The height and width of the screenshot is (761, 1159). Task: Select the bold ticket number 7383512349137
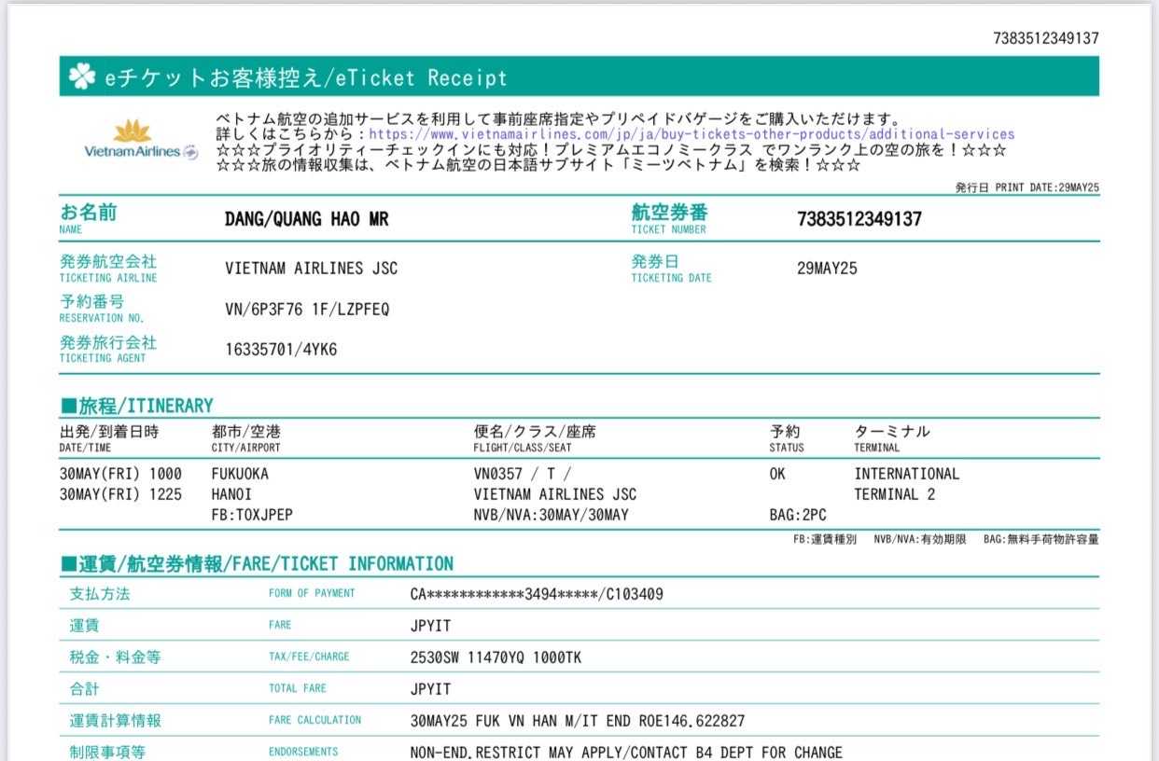pyautogui.click(x=859, y=219)
